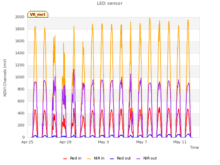Click the 1600 y-axis tick label

[20, 41]
